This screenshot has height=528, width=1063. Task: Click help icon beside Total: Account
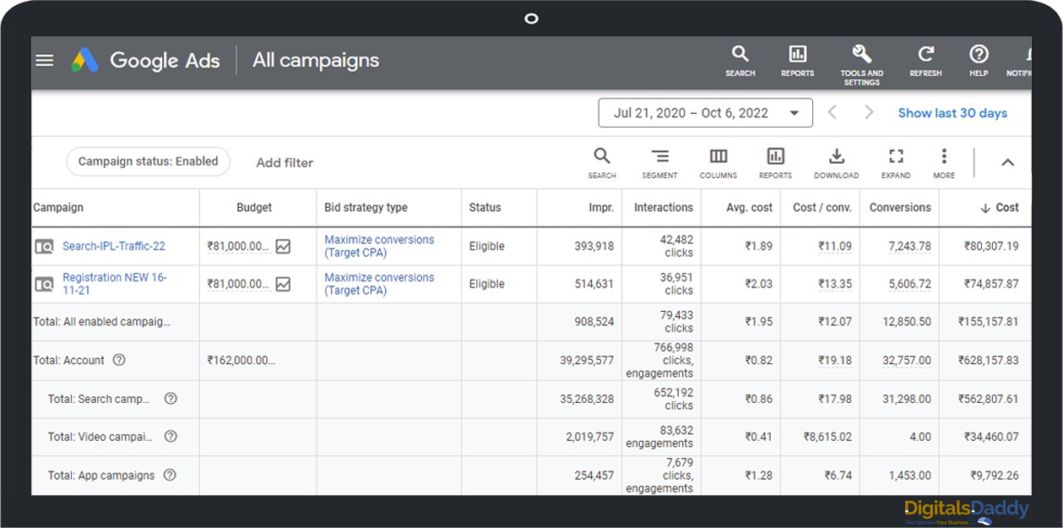tap(119, 360)
